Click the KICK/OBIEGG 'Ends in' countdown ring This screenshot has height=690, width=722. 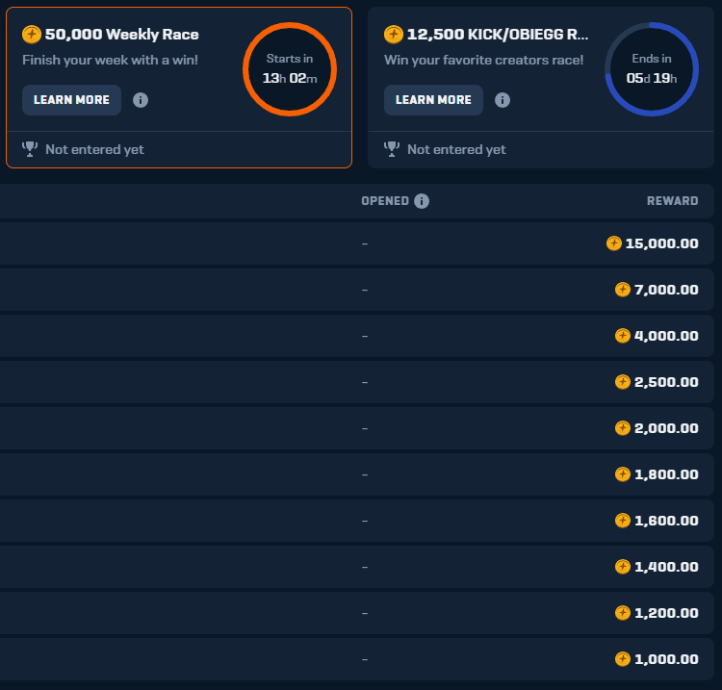[652, 69]
